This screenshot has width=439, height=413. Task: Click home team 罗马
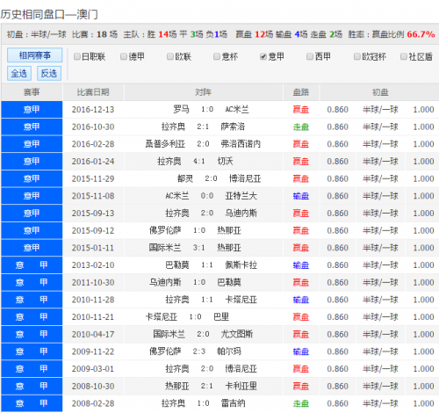[x=181, y=110]
